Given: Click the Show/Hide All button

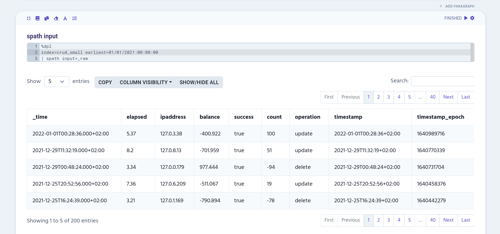Looking at the screenshot, I should click(199, 82).
